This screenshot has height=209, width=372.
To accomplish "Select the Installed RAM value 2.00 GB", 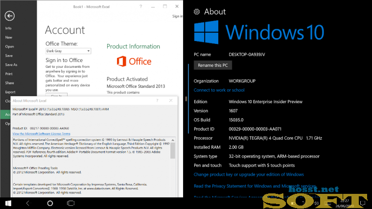I will (x=236, y=147).
